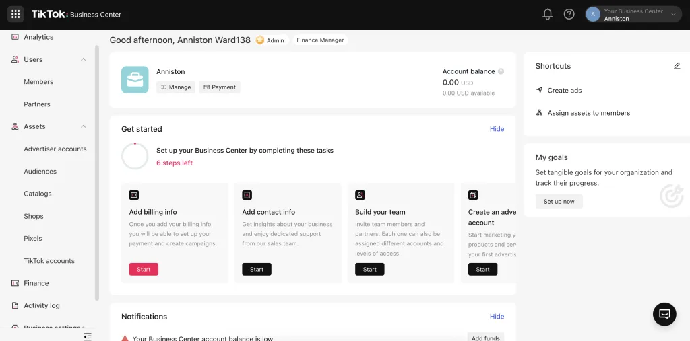Click the Analytics chart icon in sidebar

[x=15, y=37]
